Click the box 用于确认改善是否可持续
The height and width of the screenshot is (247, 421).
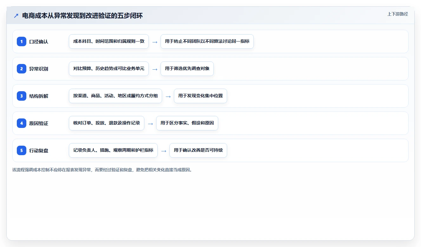click(198, 150)
